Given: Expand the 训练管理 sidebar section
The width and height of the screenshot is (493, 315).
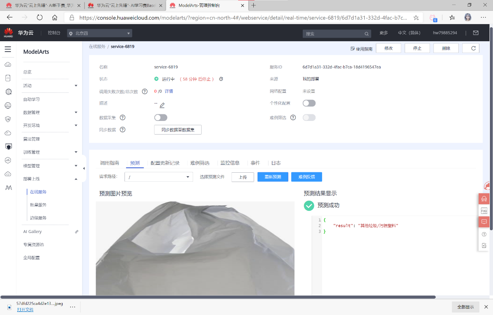Looking at the screenshot, I should [76, 152].
